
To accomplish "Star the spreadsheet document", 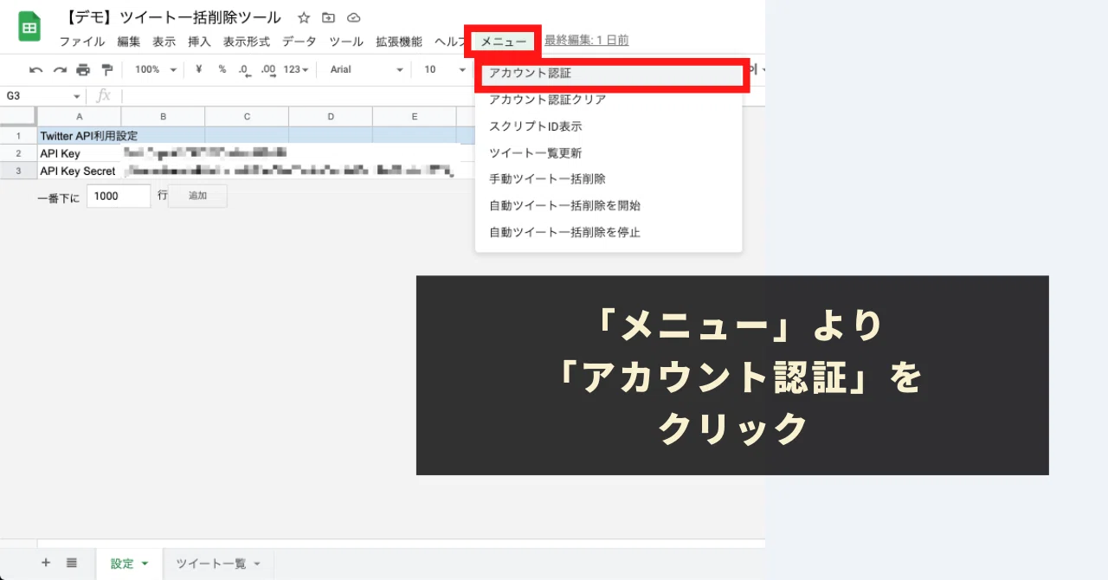I will pos(304,17).
